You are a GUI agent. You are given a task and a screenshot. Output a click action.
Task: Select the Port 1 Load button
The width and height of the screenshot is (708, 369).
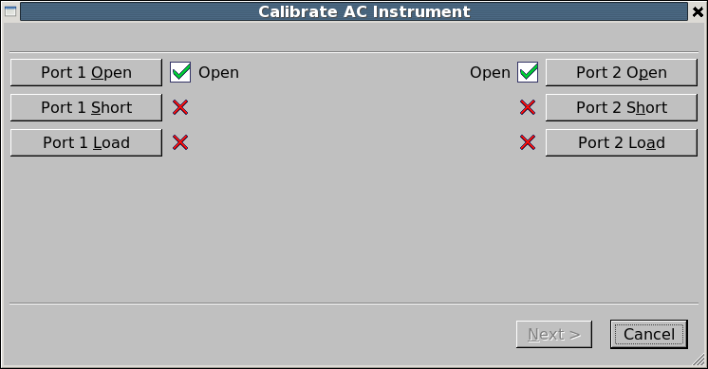(86, 142)
